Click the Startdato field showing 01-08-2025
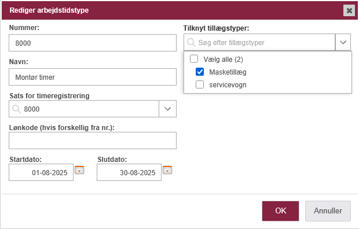The height and width of the screenshot is (229, 359). (x=41, y=172)
